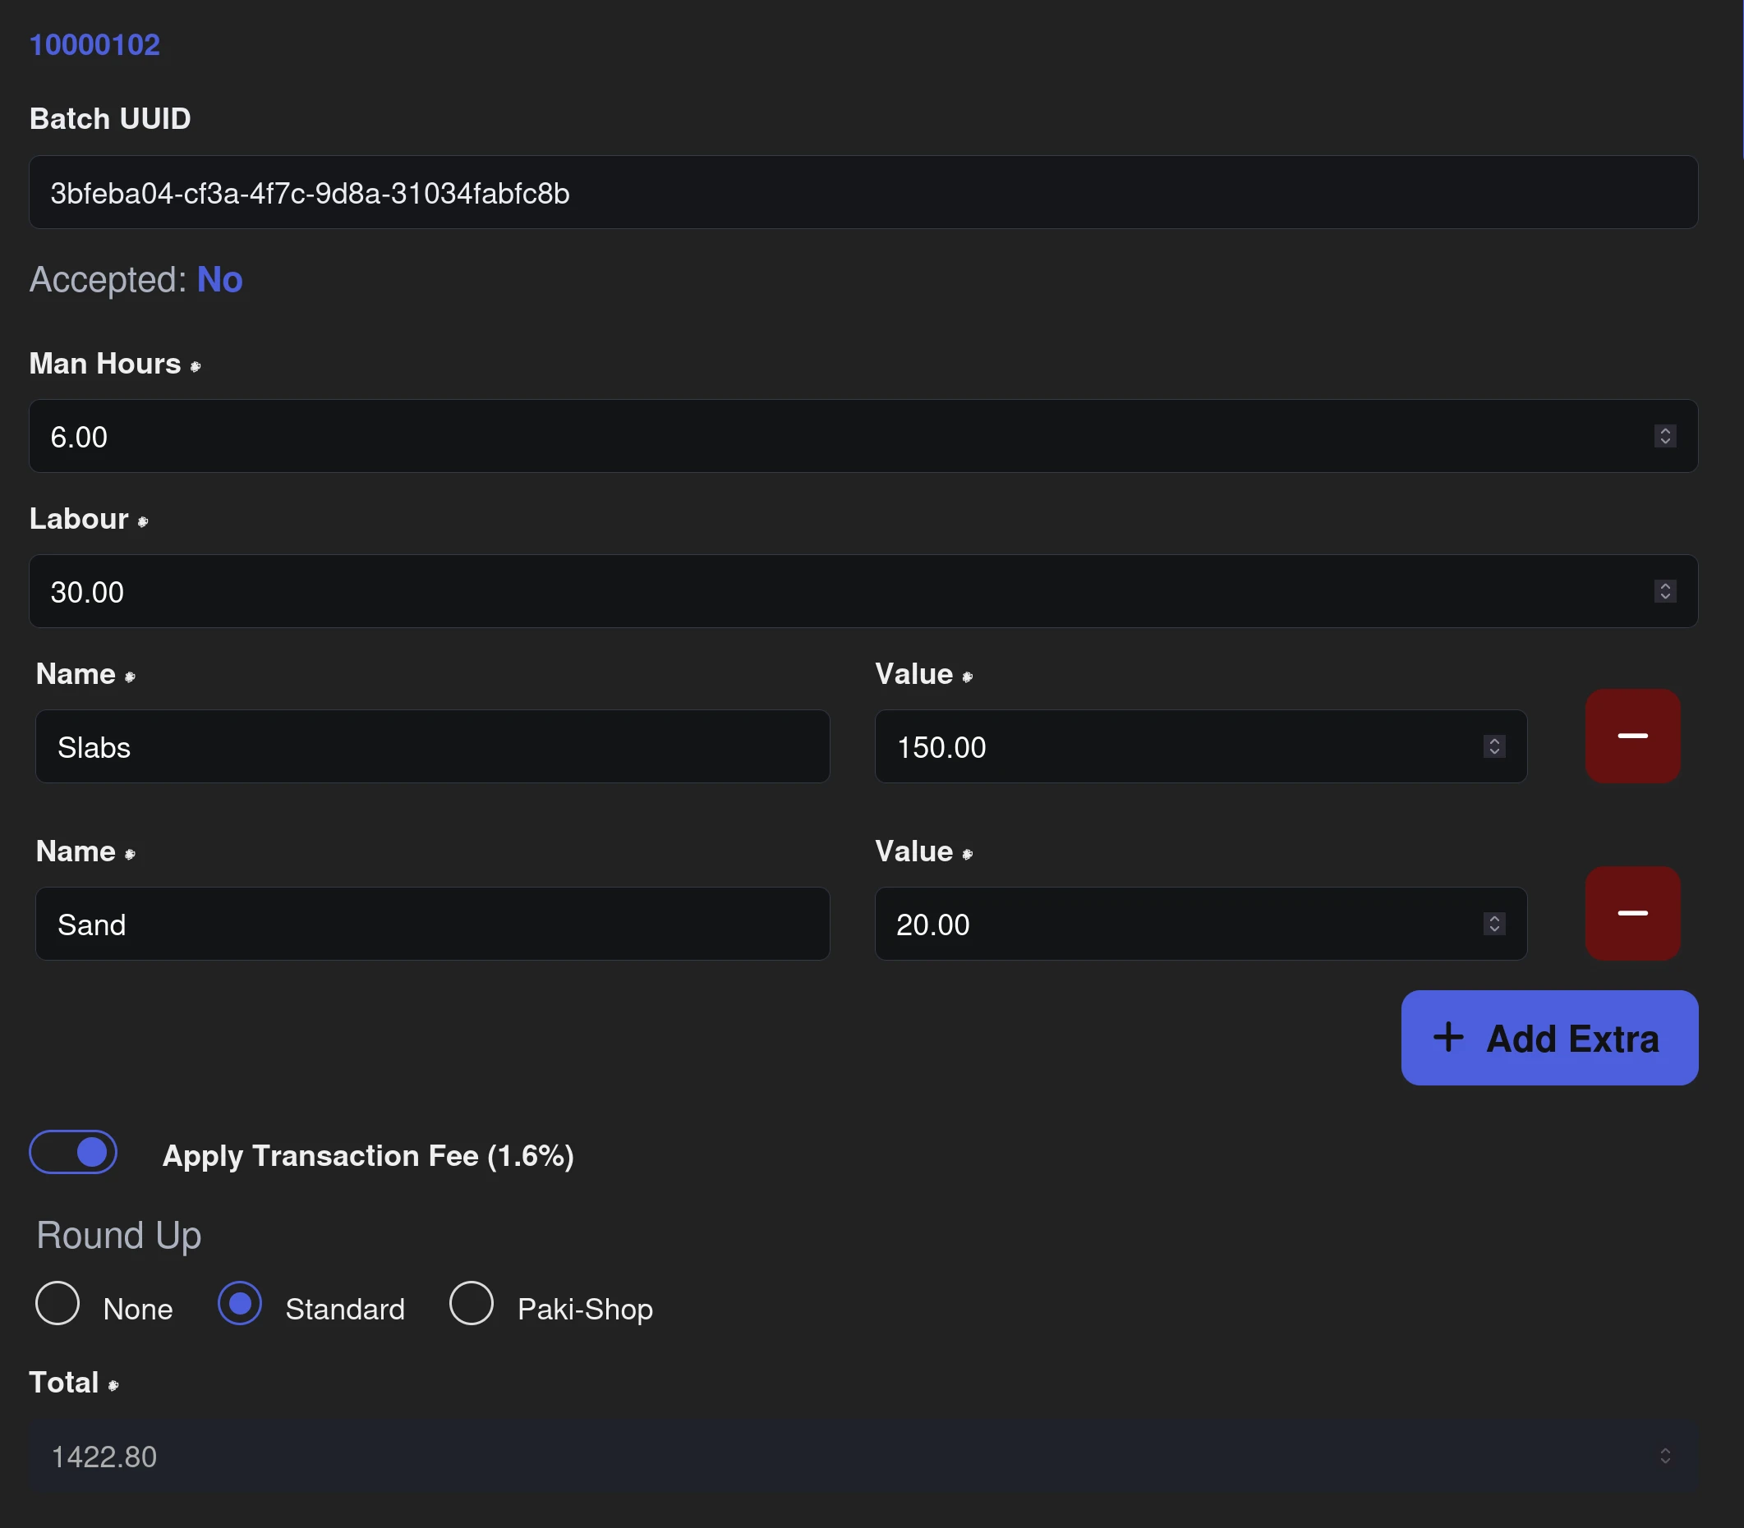Image resolution: width=1744 pixels, height=1528 pixels.
Task: Open the 10000102 link
Action: (94, 44)
